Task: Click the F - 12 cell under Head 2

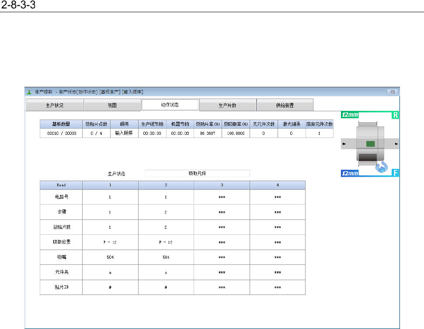Action: 166,242
